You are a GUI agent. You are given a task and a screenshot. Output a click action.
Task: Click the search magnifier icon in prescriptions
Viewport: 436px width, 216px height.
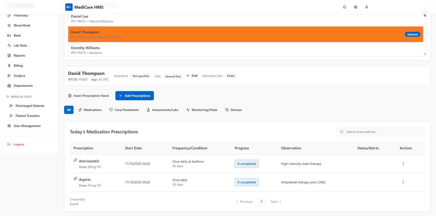[342, 132]
